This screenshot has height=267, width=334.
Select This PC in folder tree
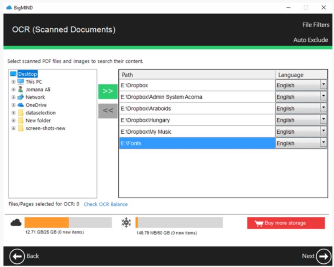[x=34, y=82]
